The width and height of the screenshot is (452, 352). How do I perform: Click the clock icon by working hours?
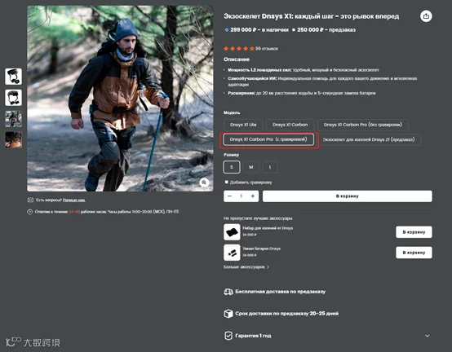tap(29, 212)
